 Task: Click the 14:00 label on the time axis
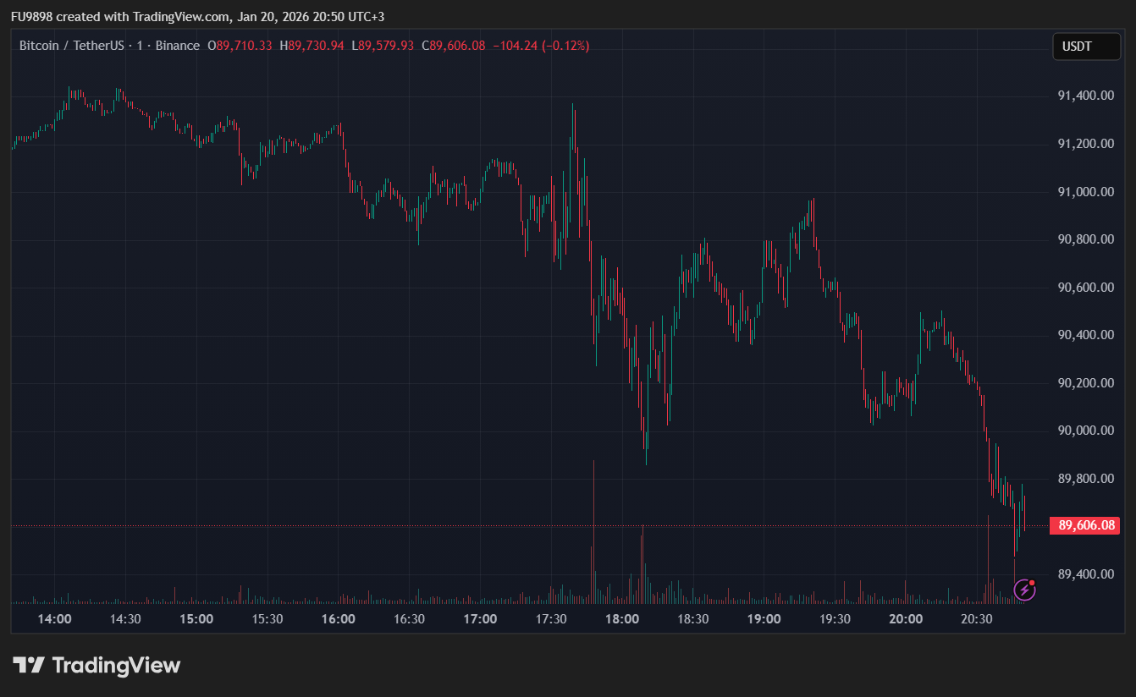(x=54, y=619)
